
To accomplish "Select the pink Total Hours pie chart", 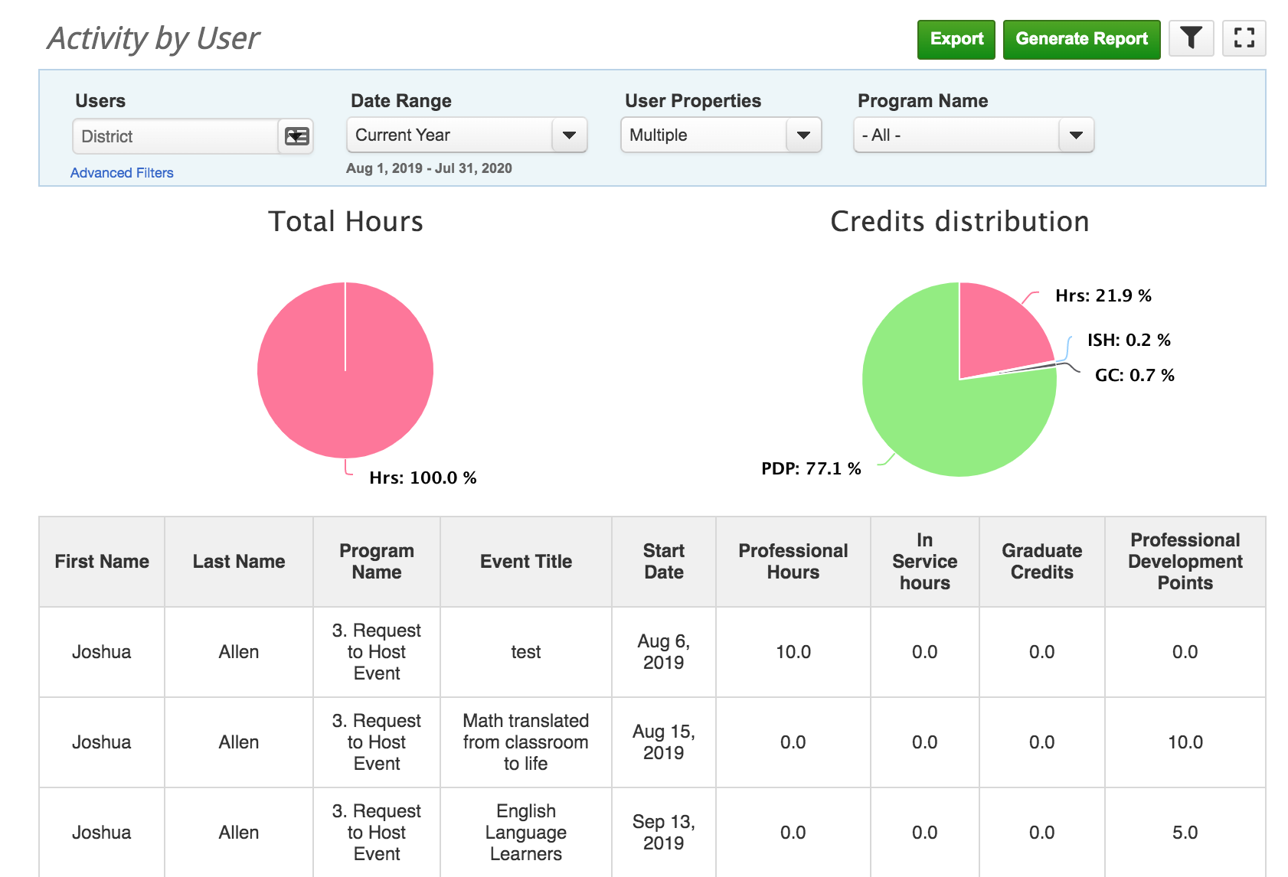I will (345, 370).
